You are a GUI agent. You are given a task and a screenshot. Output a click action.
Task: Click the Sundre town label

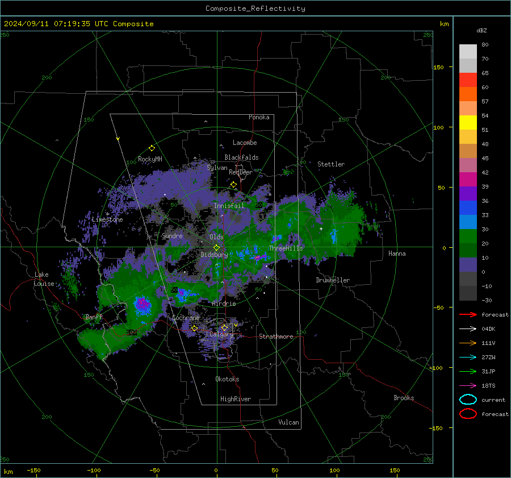pos(172,235)
